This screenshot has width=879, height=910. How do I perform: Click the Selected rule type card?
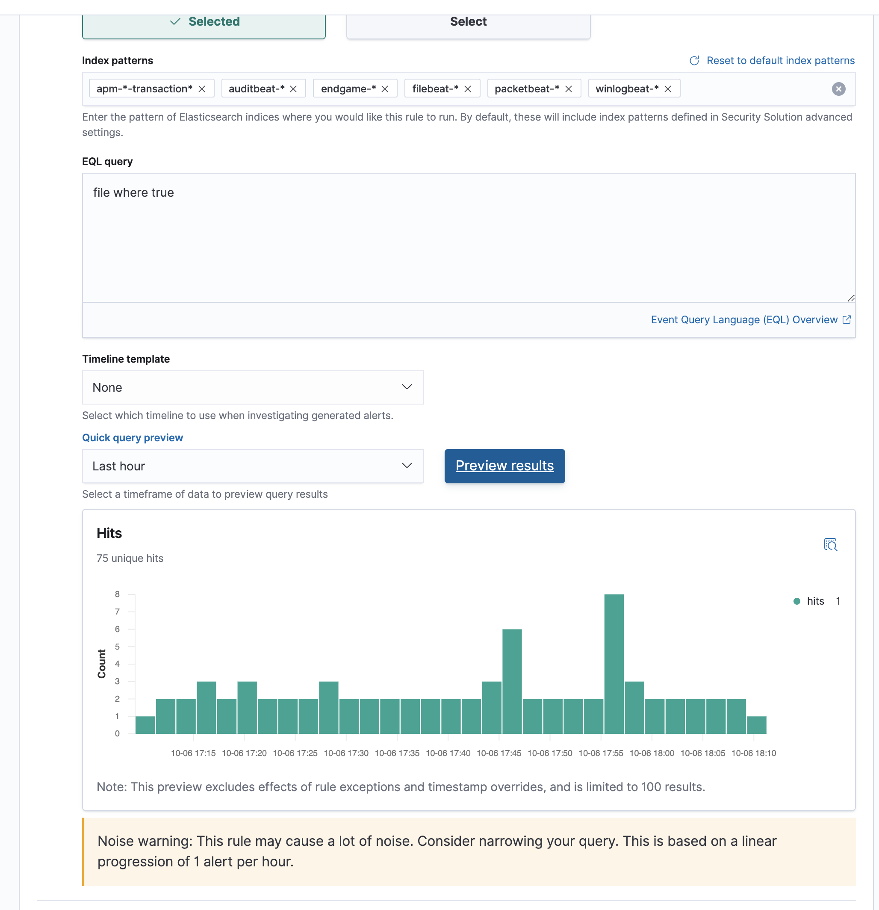[x=204, y=23]
